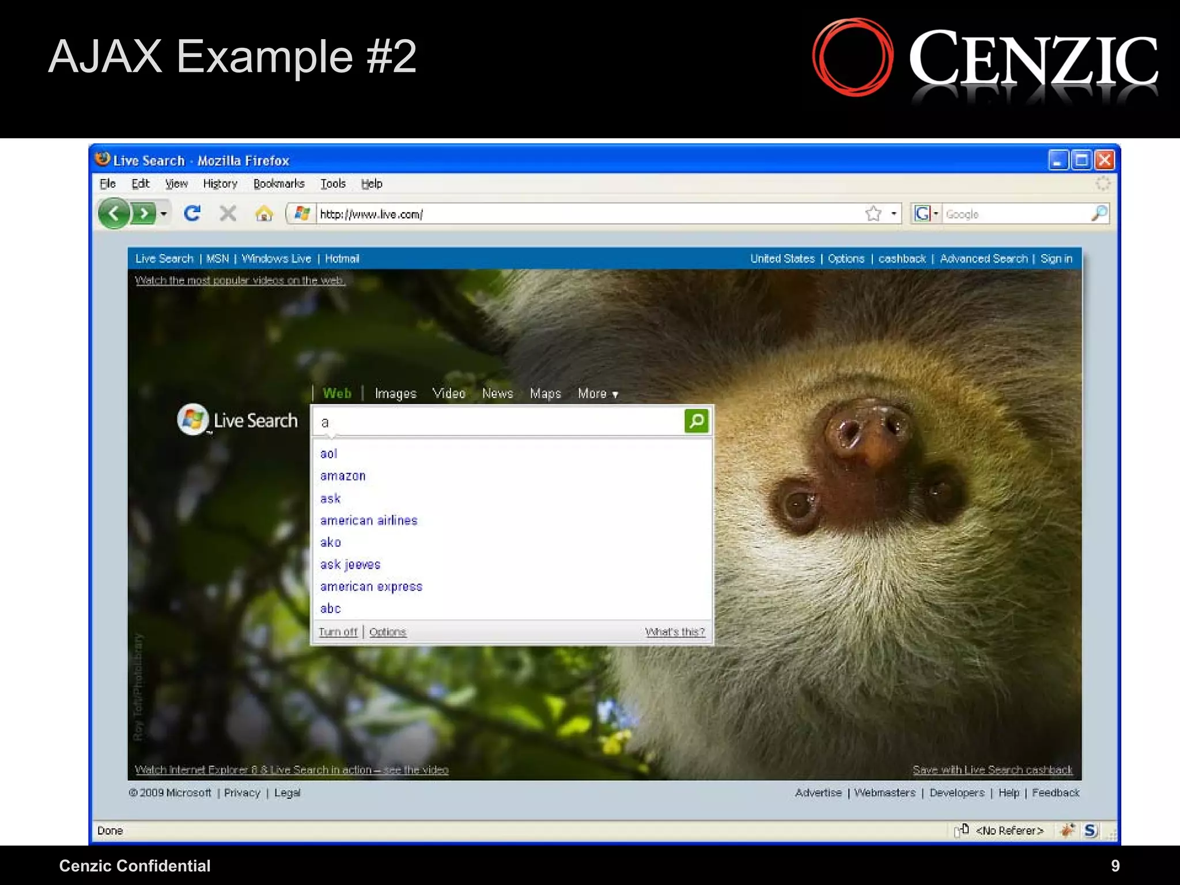Go to the Home page icon
Image resolution: width=1180 pixels, height=885 pixels.
click(264, 214)
